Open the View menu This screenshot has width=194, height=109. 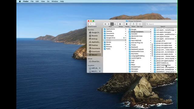coord(43,1)
